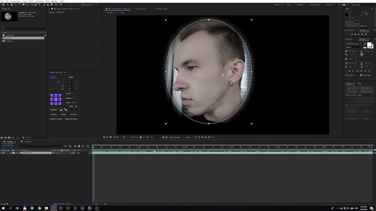This screenshot has width=376, height=211.
Task: Click the current timecode in timeline
Action: pyautogui.click(x=8, y=145)
